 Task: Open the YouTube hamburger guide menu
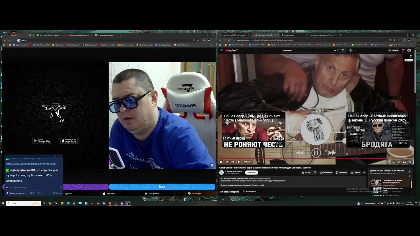point(221,50)
